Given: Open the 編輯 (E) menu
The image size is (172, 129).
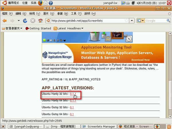Looking at the screenshot, I should click(21, 14).
